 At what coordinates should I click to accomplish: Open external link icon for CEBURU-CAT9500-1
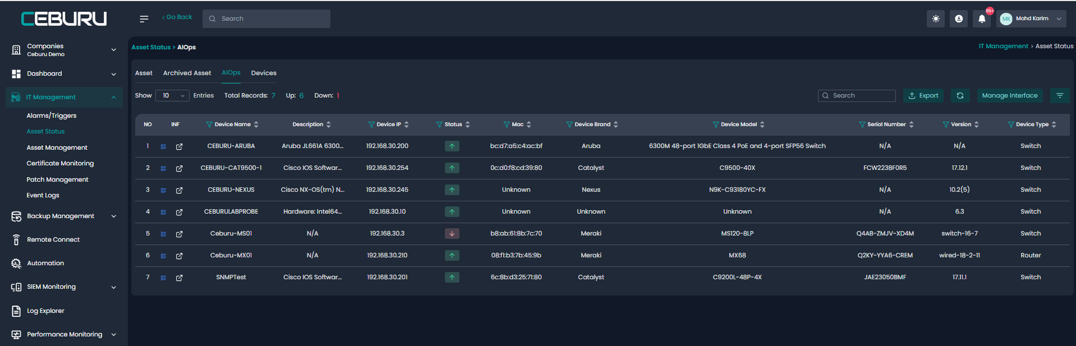pyautogui.click(x=179, y=169)
